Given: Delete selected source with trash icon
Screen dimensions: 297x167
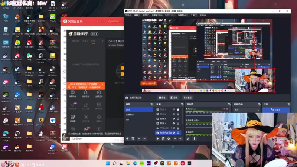Looking at the screenshot, I should click(x=163, y=138).
